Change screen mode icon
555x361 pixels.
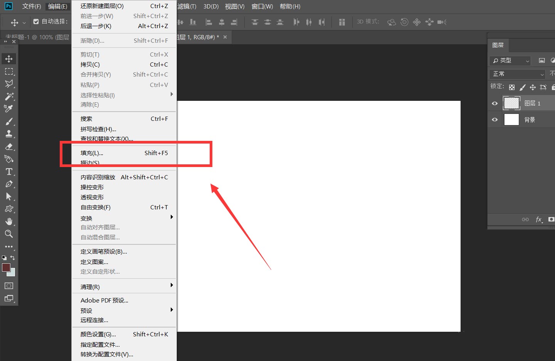[x=9, y=298]
